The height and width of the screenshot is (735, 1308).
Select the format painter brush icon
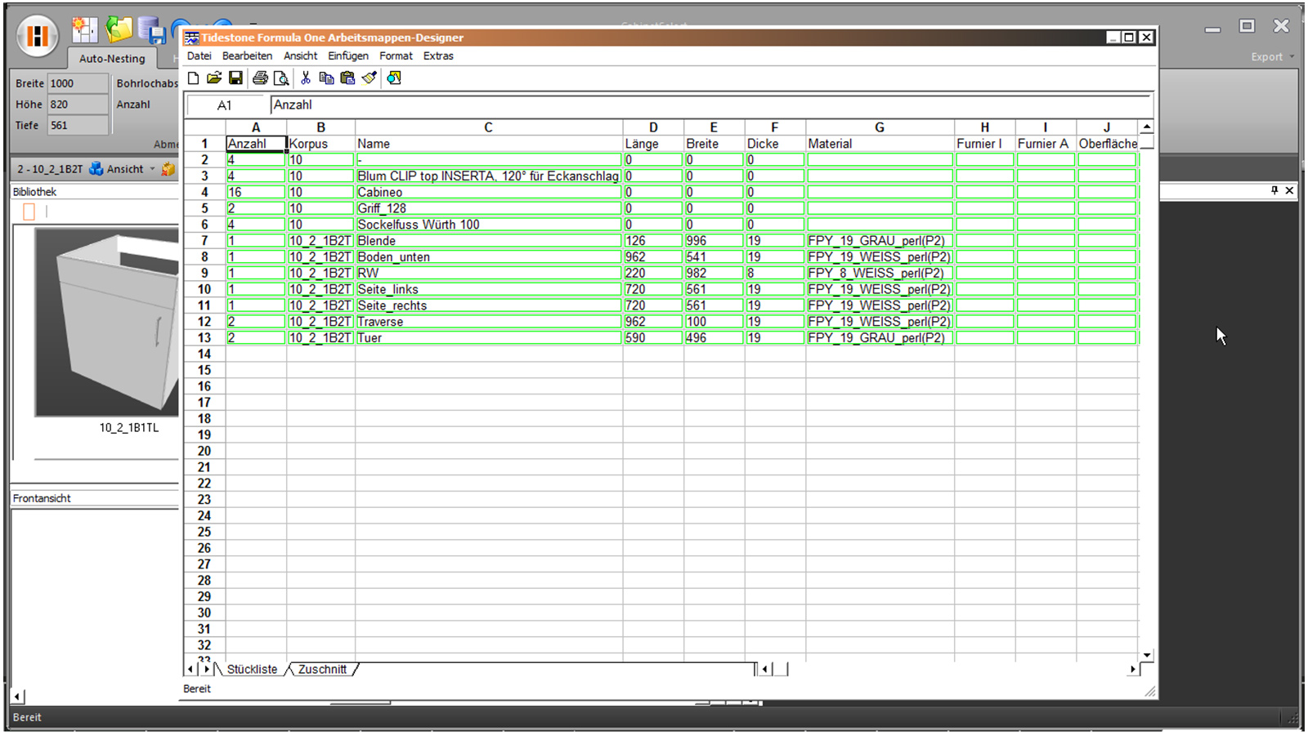click(x=370, y=78)
